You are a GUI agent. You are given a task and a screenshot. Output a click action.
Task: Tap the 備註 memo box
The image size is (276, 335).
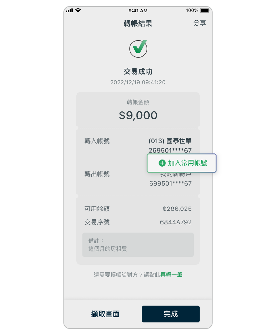(138, 245)
